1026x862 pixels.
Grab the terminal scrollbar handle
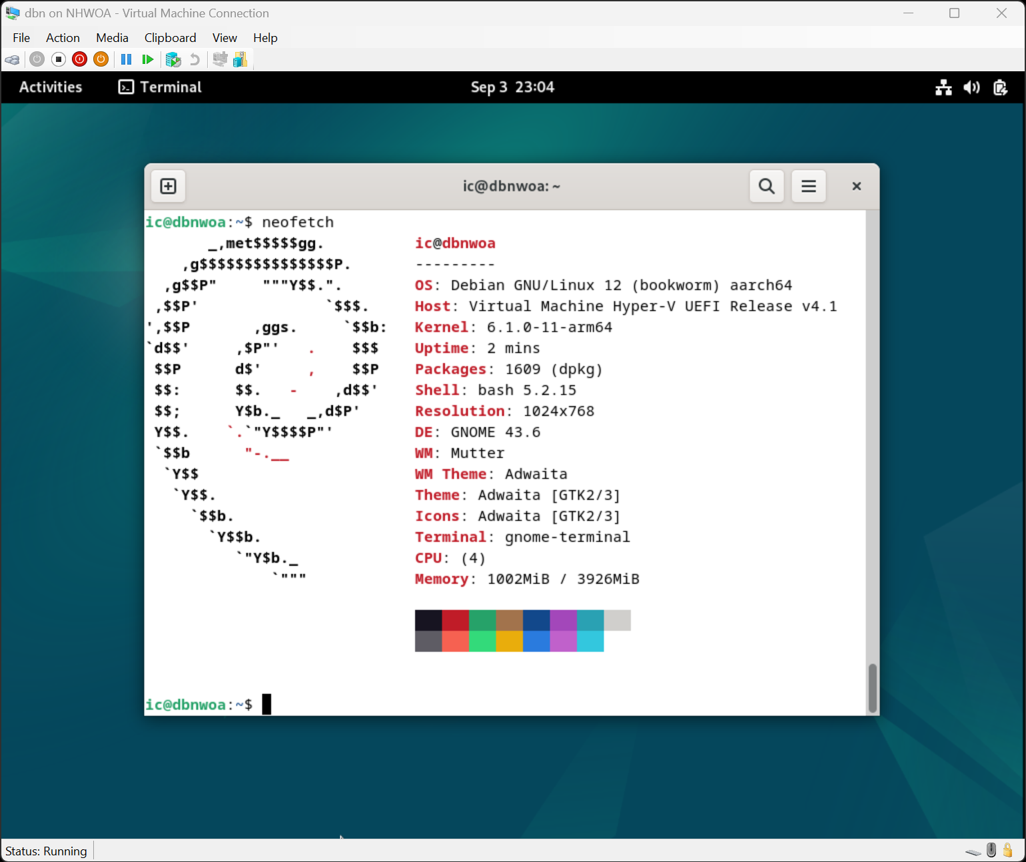[x=872, y=688]
